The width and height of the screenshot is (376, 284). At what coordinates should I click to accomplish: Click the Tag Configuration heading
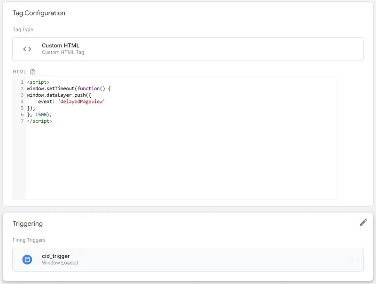(39, 13)
